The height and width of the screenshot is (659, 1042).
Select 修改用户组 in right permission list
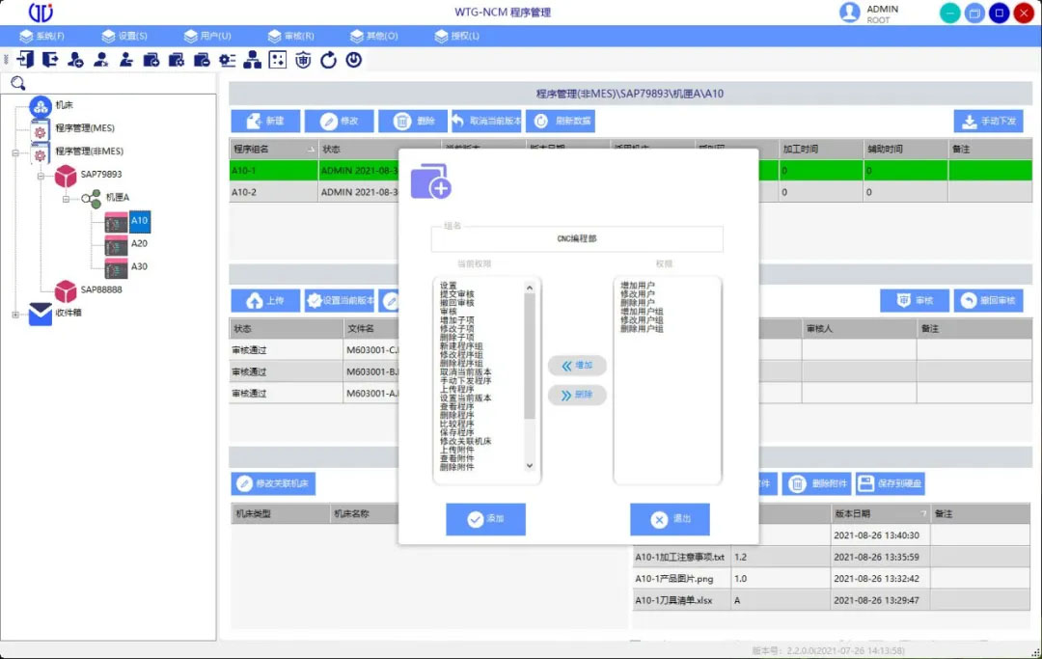coord(642,320)
